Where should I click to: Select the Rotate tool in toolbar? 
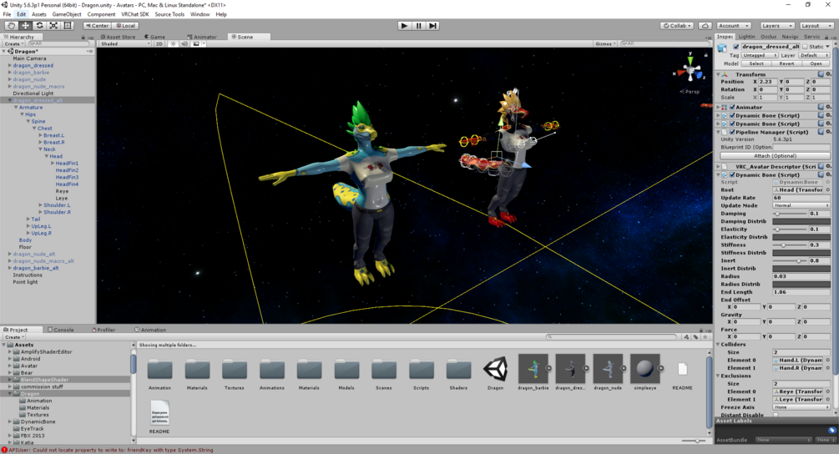click(x=39, y=26)
